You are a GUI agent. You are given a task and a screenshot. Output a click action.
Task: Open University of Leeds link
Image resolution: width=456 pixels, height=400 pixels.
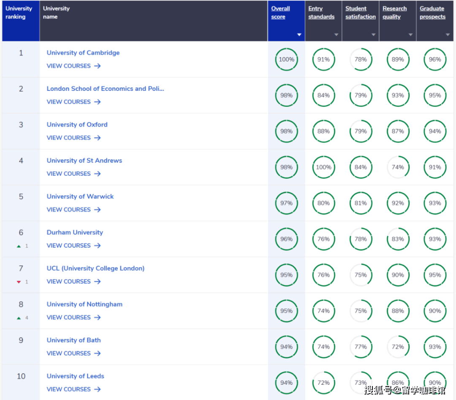[75, 376]
